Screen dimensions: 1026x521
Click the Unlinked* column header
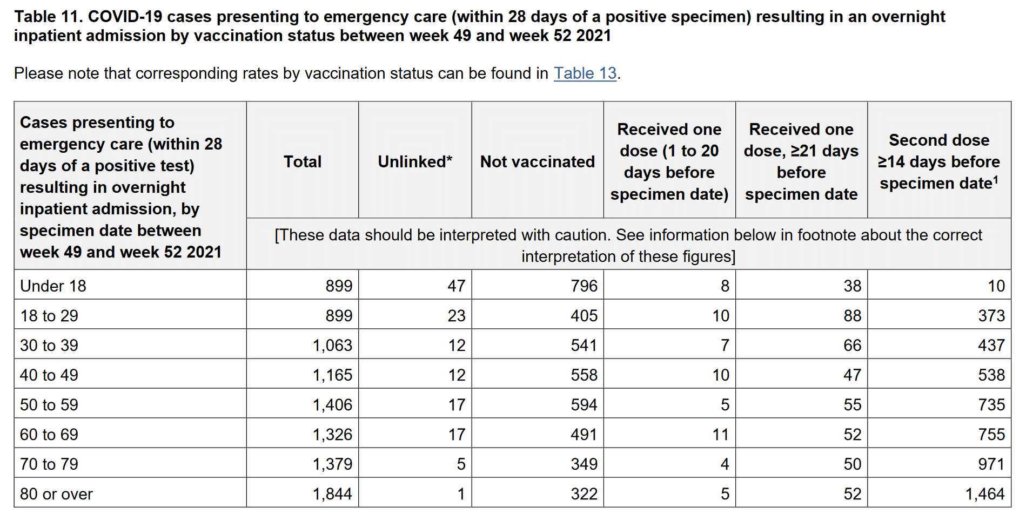point(414,161)
